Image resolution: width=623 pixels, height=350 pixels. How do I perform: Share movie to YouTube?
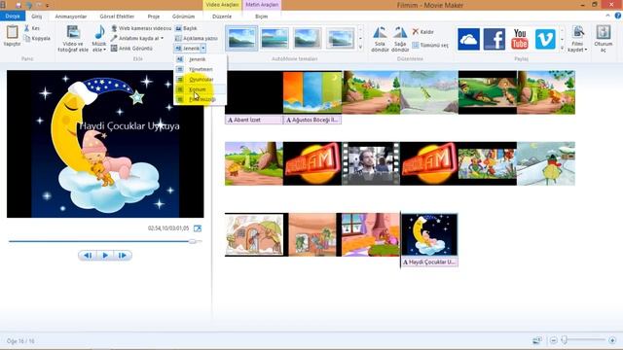pyautogui.click(x=520, y=39)
